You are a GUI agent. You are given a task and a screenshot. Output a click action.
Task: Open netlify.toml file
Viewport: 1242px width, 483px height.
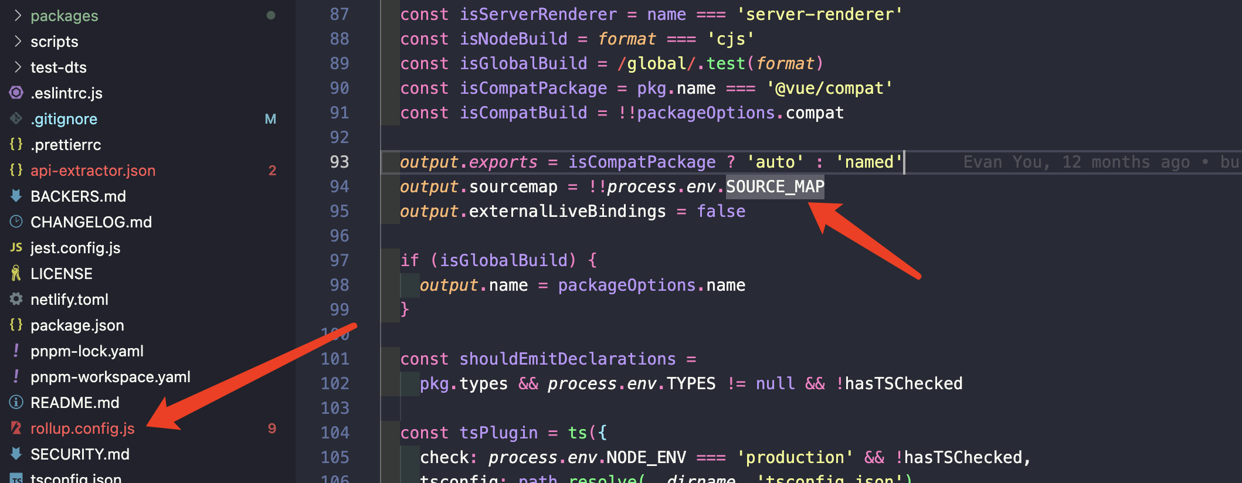click(70, 299)
